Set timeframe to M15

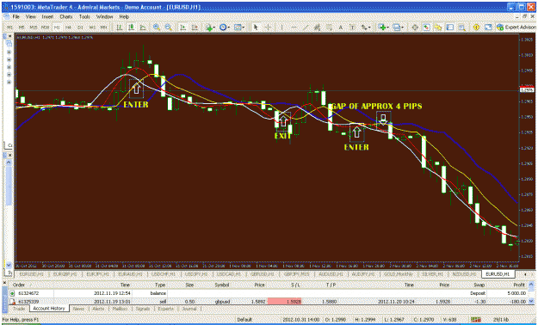[x=33, y=28]
